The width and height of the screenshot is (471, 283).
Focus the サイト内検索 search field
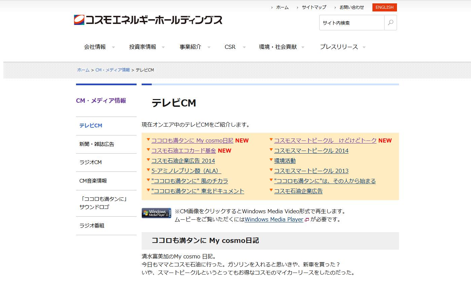[x=352, y=23]
